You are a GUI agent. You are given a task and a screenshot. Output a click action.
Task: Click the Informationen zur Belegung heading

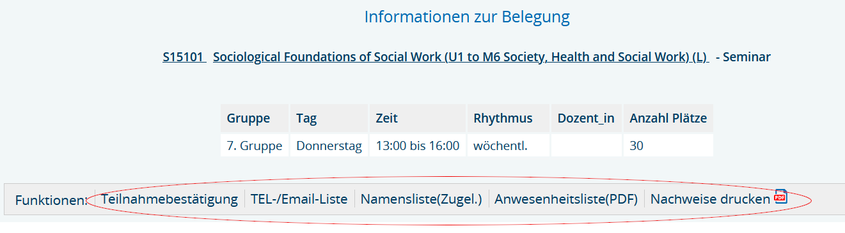pos(467,17)
